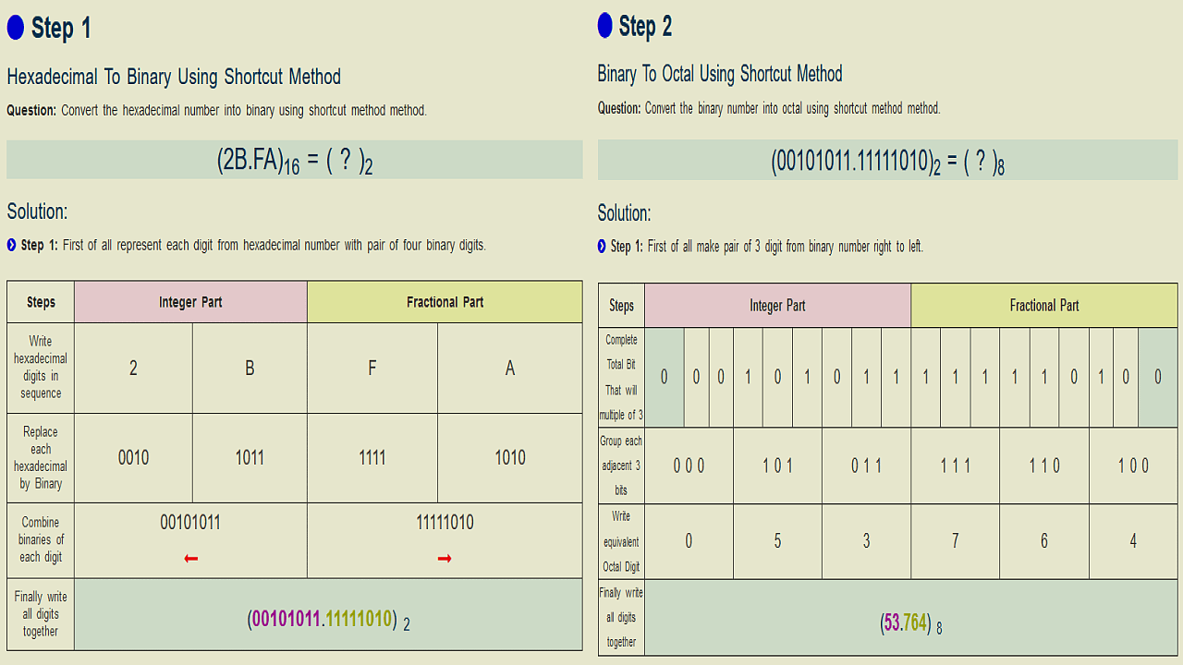Click hexadecimal digit cell 'A'
The height and width of the screenshot is (665, 1183).
tap(509, 368)
